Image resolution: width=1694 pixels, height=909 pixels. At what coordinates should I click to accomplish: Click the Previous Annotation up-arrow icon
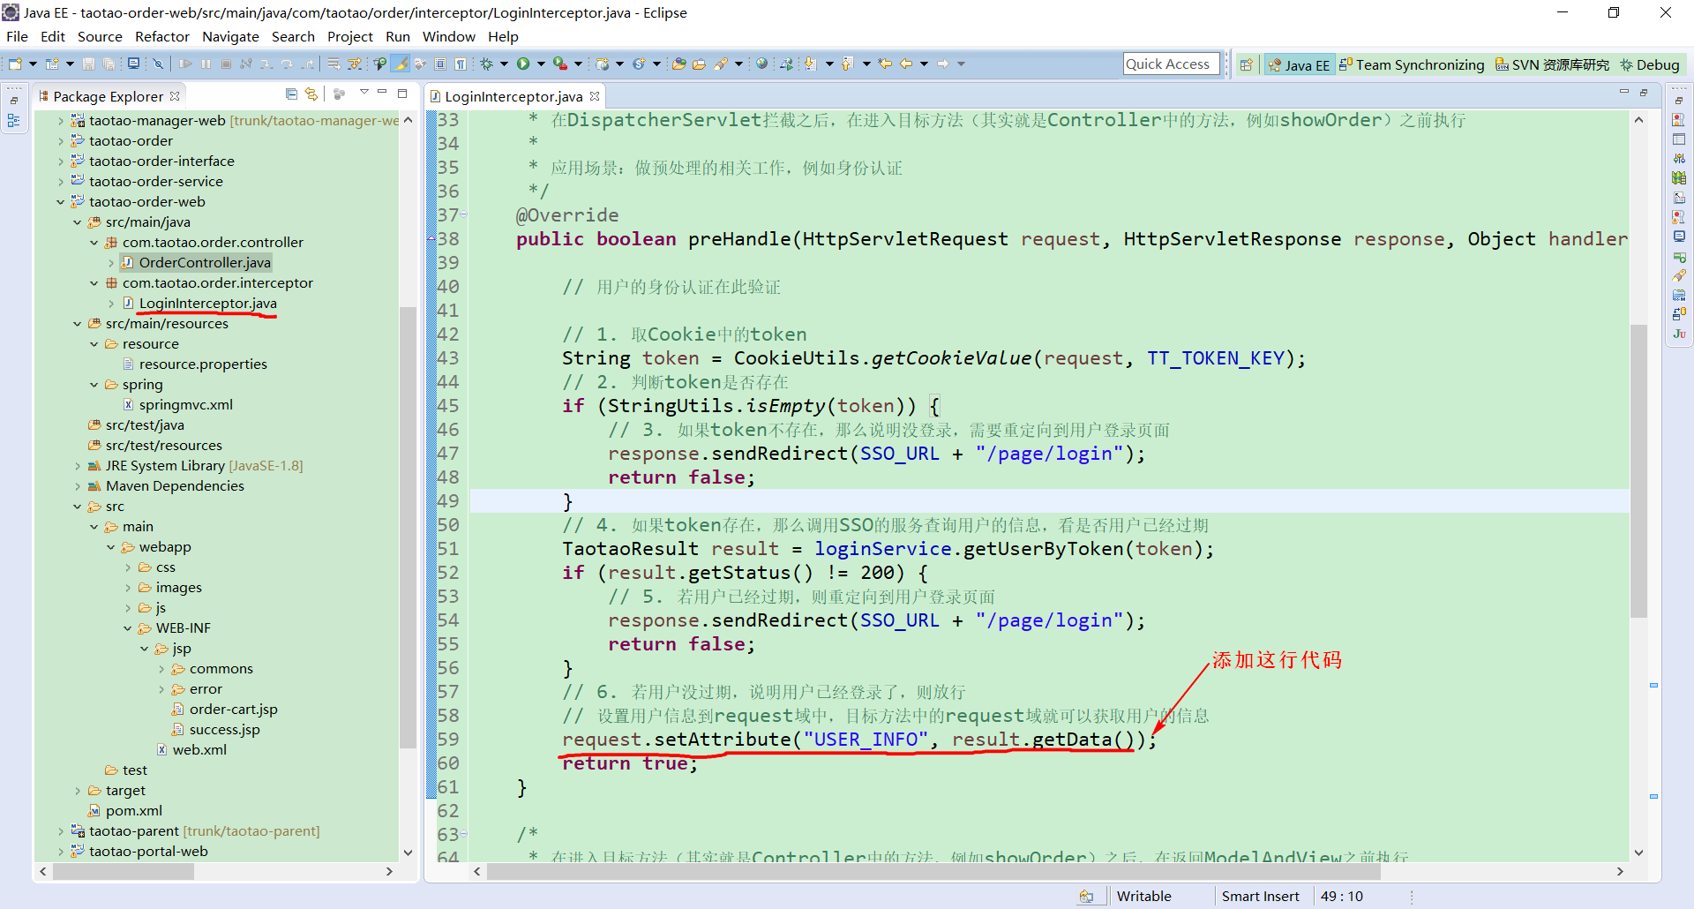(x=847, y=64)
